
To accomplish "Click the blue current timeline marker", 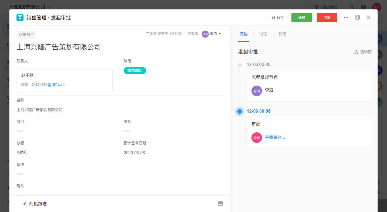I will click(x=240, y=111).
